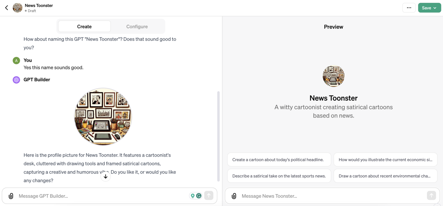Viewport: 443px width, 206px height.
Task: Click the GPT Builder avatar icon
Action: click(16, 80)
